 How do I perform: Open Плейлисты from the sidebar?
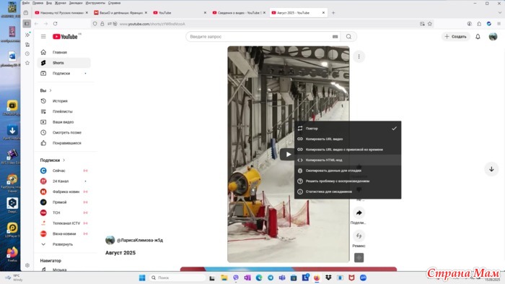[63, 111]
